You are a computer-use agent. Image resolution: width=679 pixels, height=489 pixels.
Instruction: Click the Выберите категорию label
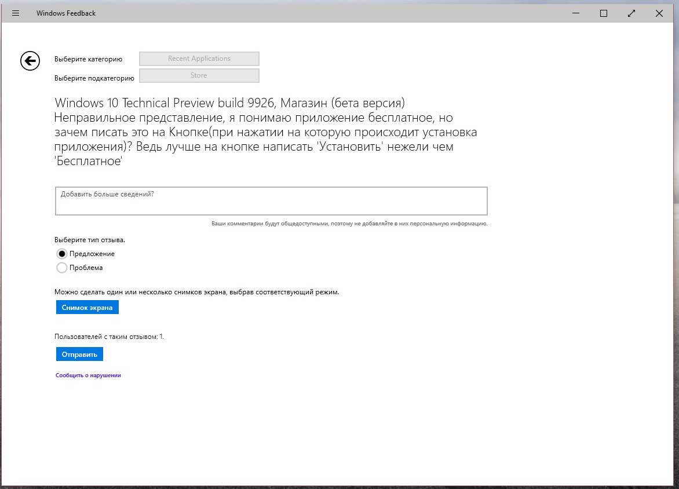pyautogui.click(x=88, y=59)
